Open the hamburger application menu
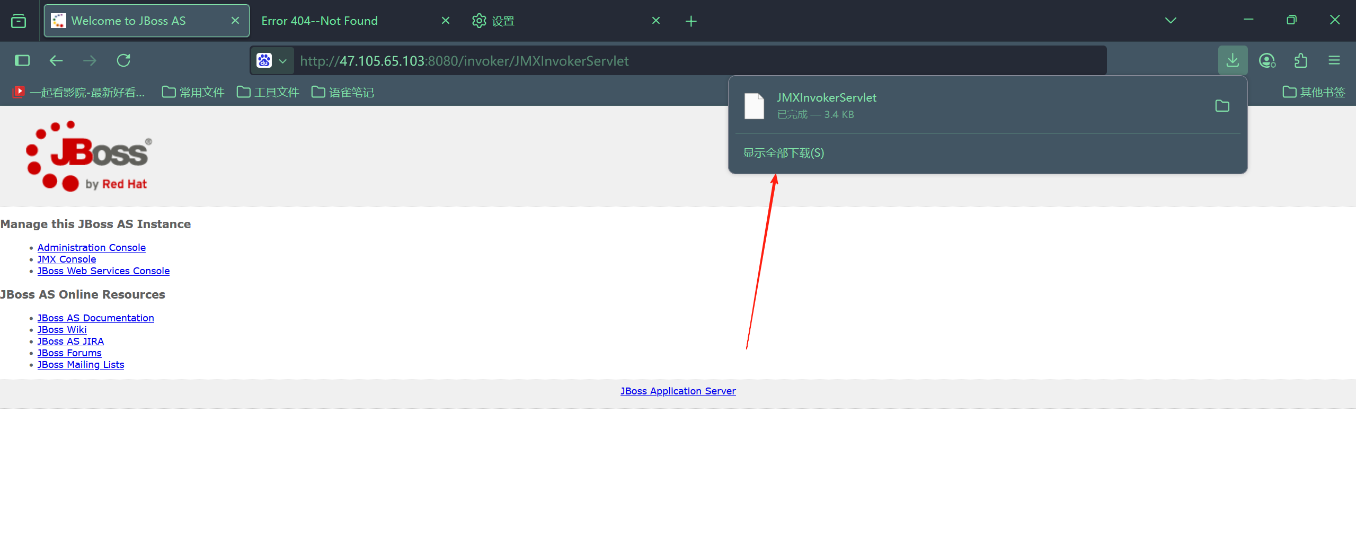Image resolution: width=1356 pixels, height=558 pixels. [1334, 60]
